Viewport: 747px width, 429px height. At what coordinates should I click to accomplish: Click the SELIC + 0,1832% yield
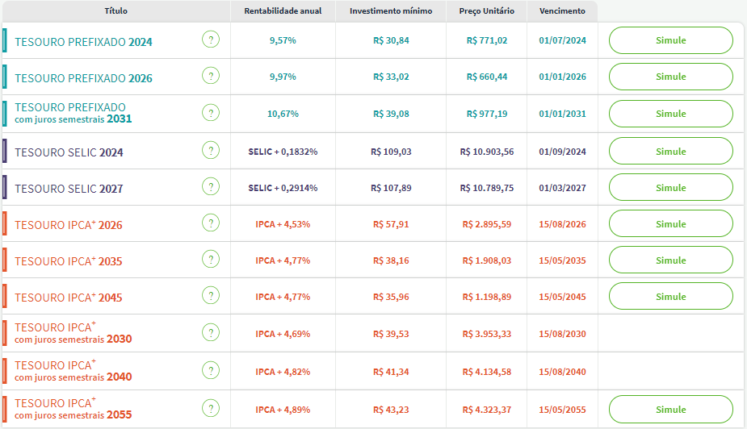283,152
